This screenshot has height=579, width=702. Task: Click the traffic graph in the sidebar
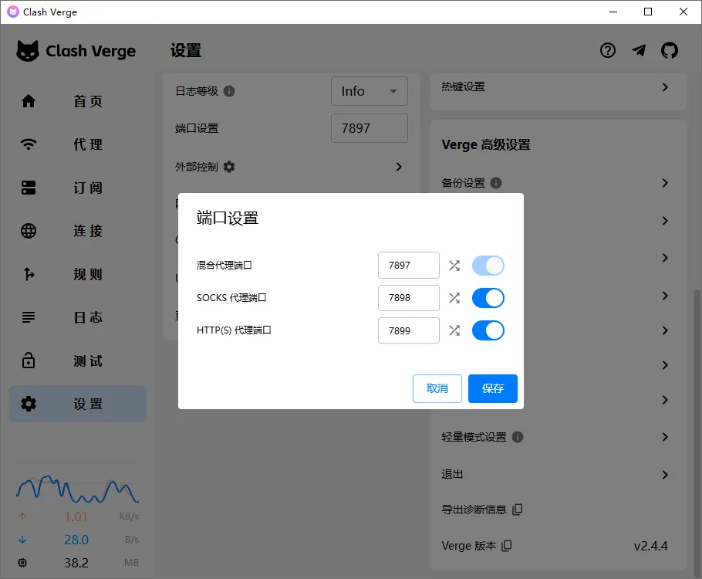pyautogui.click(x=77, y=488)
